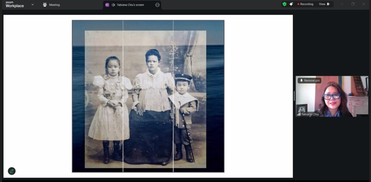Screen dimensions: 371x182
Task: Click the purple FC avatar badge
Action: [107, 5]
